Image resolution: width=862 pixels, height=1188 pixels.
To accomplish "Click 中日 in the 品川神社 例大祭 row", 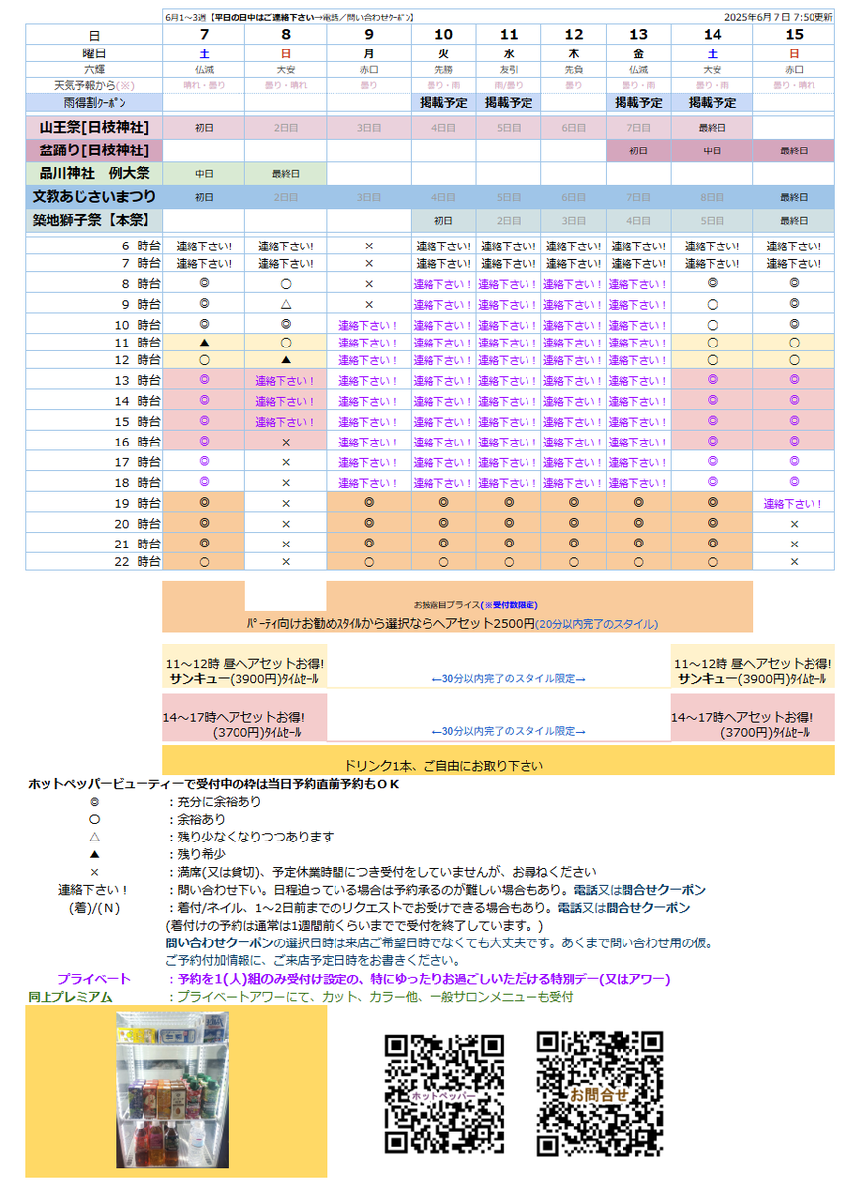I will pyautogui.click(x=204, y=173).
